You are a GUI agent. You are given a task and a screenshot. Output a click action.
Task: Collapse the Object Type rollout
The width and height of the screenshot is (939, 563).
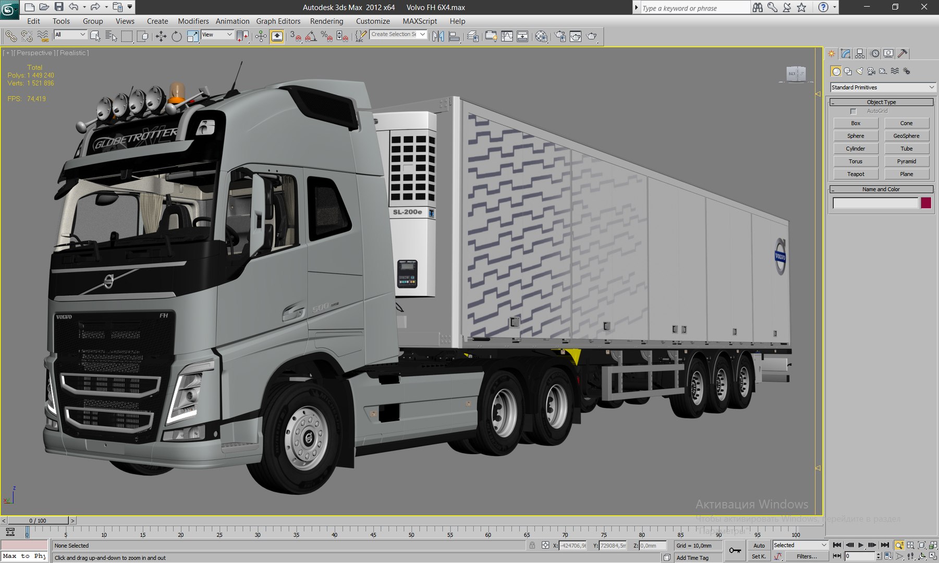coord(881,102)
